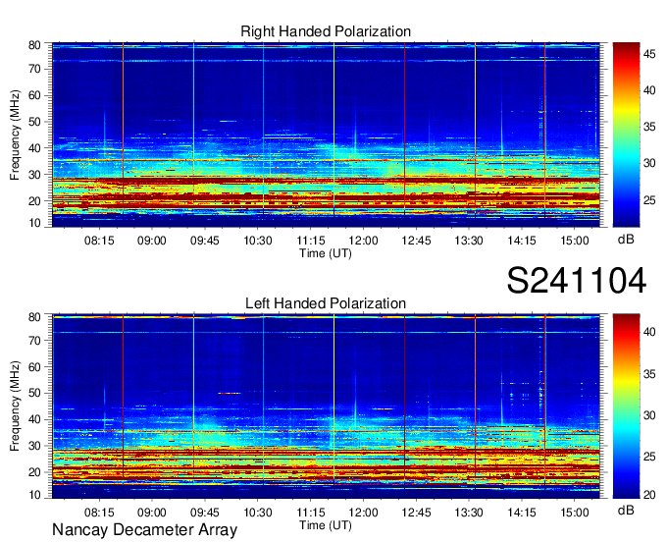Click the 10:30 time tick under the bottom plot
This screenshot has width=667, height=542.
click(x=258, y=512)
